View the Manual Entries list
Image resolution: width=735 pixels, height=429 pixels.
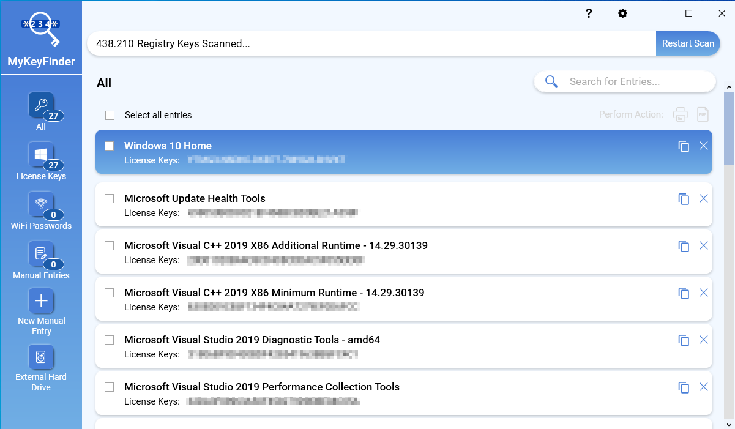click(x=41, y=259)
